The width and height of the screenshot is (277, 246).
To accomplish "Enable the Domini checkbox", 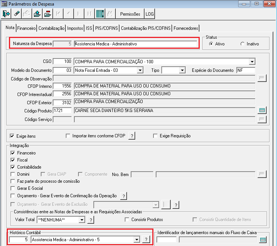I will [x=13, y=174].
